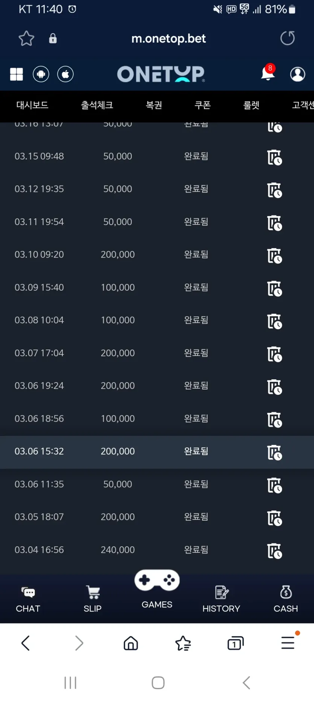
Task: Open the CASH section
Action: (x=286, y=599)
